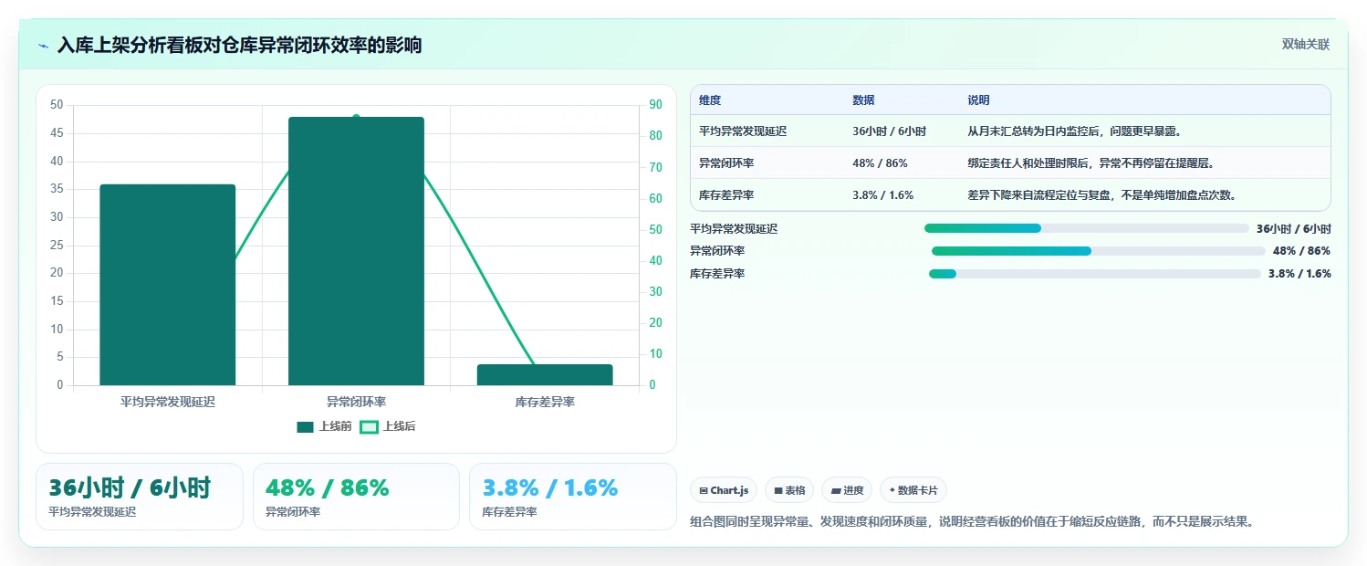The image size is (1367, 566).
Task: Click the x-axis label 异常闭环率
Action: [356, 402]
